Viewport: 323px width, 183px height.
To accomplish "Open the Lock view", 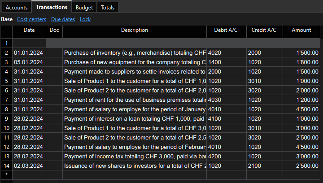I will (85, 19).
